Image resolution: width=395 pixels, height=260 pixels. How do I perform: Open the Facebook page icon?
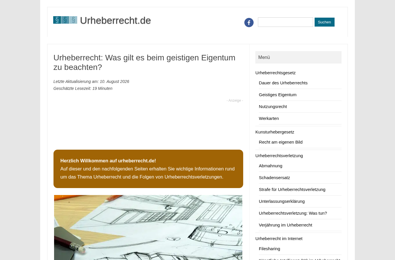(x=249, y=23)
